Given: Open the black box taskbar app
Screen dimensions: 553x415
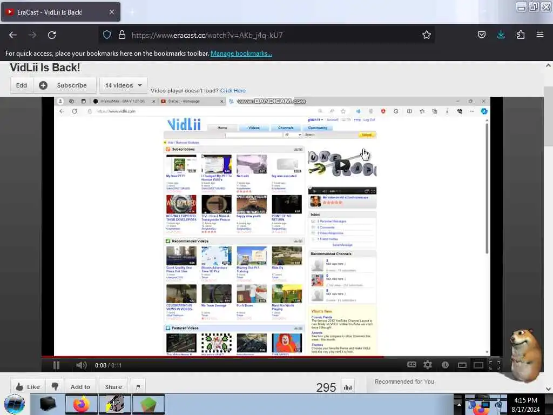Looking at the screenshot, I should click(48, 404).
